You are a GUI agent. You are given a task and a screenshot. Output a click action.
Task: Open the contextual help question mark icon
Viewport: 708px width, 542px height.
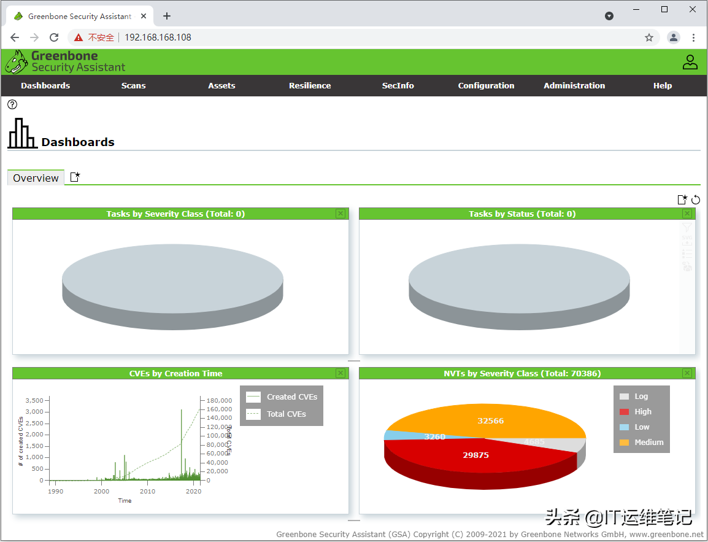[12, 104]
